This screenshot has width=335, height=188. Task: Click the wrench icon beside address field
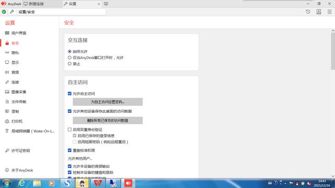[12, 11]
